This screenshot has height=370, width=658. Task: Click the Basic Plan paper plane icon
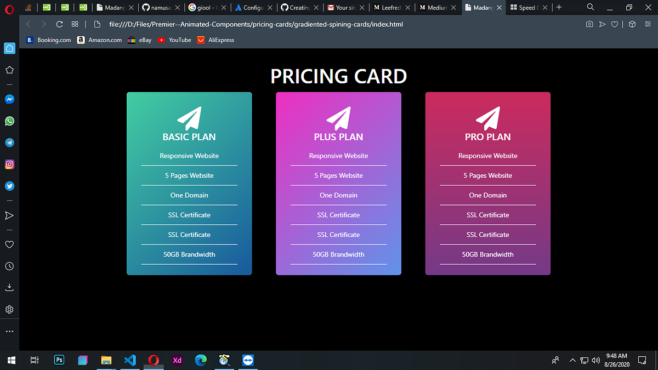coord(189,118)
